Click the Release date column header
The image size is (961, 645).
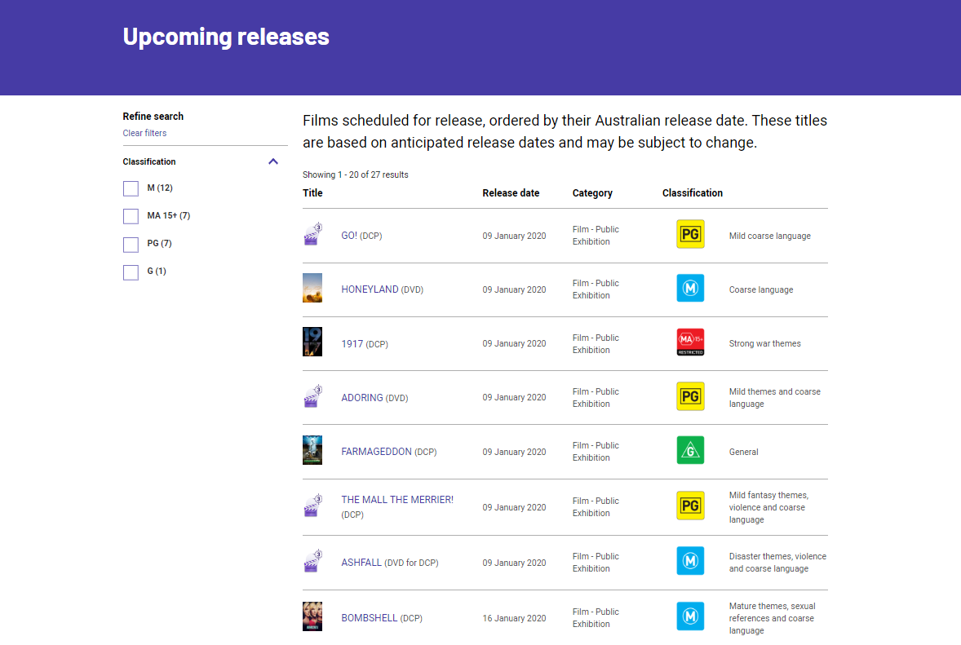511,193
